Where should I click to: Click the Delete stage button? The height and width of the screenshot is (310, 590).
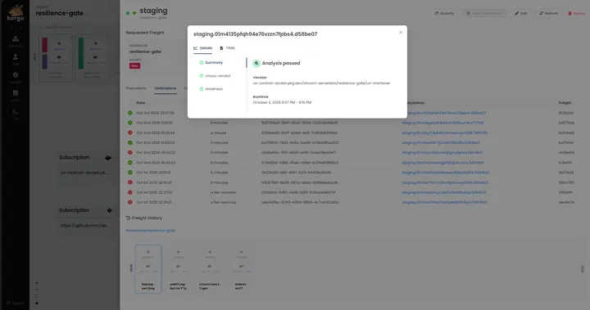(x=576, y=13)
